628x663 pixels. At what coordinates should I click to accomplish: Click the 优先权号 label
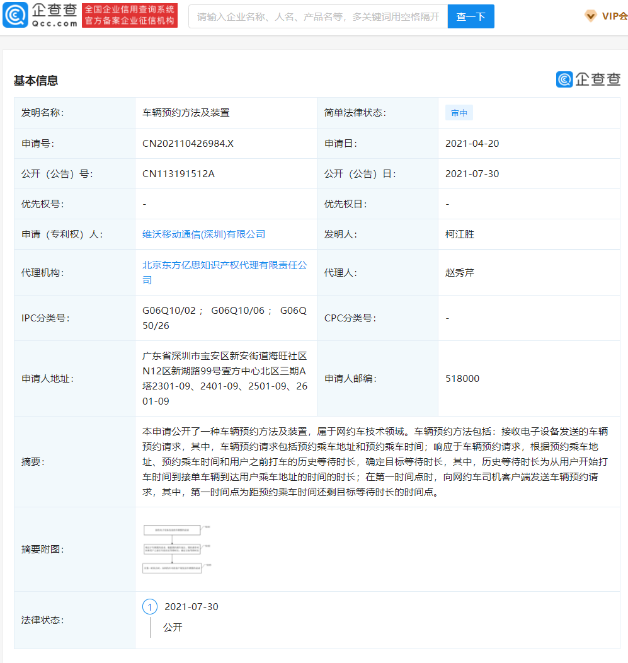(x=43, y=204)
